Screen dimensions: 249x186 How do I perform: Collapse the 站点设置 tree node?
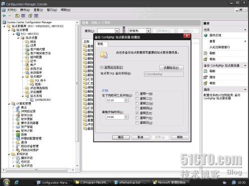point(18,38)
